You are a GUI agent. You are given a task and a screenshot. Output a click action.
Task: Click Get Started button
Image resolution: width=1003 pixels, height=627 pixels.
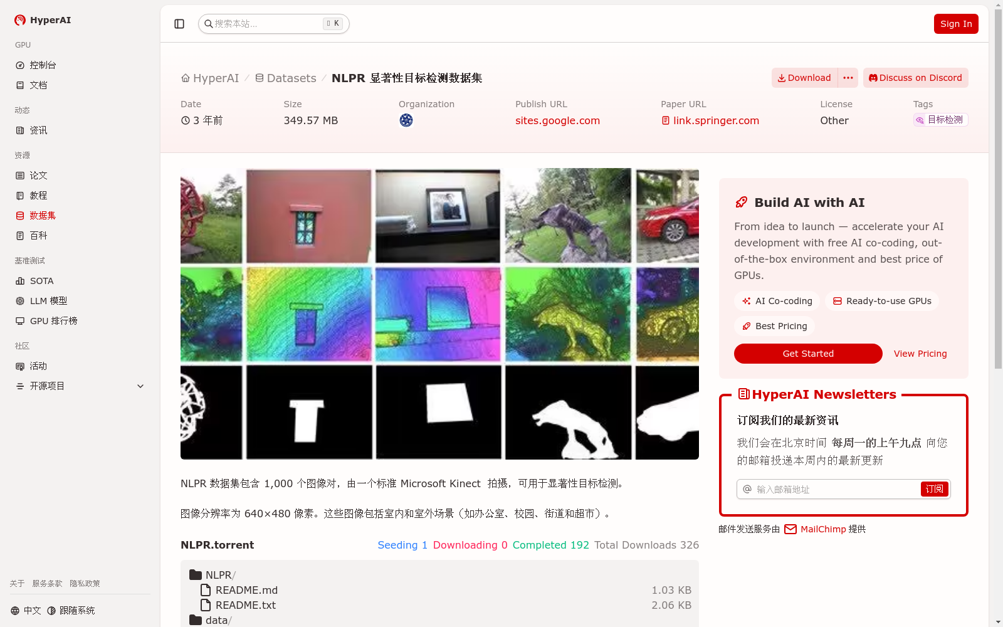pyautogui.click(x=808, y=354)
